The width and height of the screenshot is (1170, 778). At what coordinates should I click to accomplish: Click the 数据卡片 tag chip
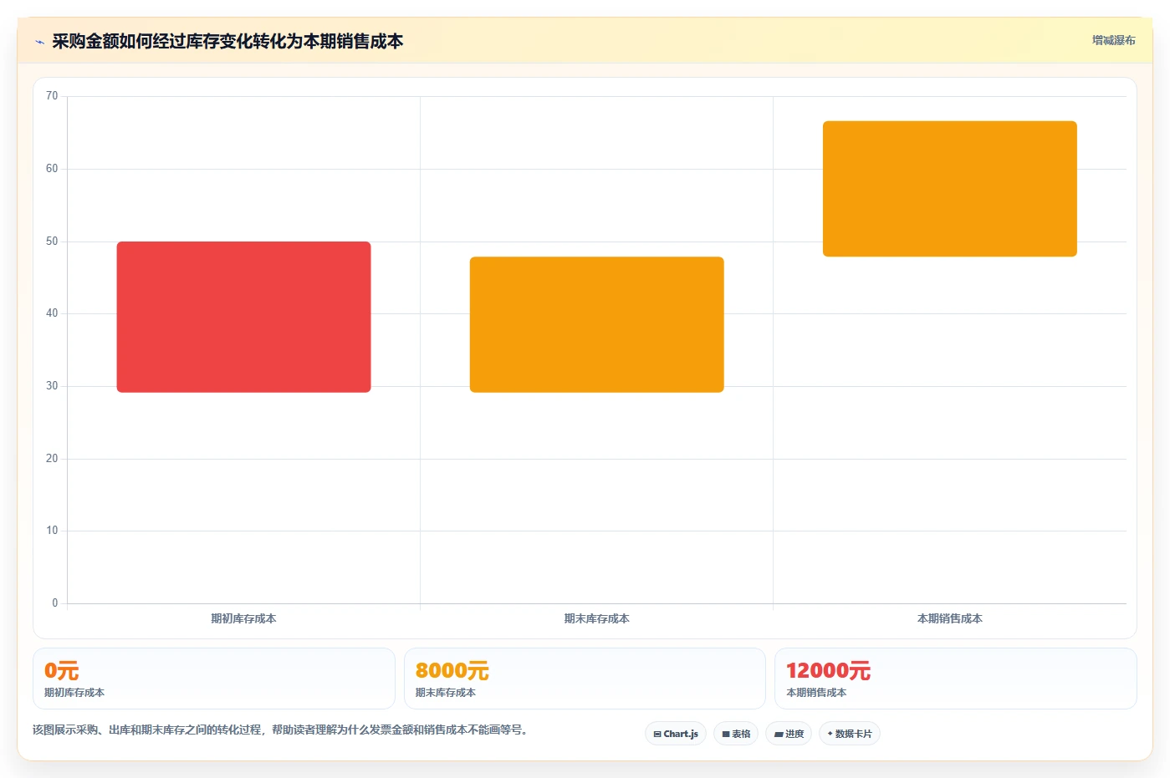[x=850, y=734]
